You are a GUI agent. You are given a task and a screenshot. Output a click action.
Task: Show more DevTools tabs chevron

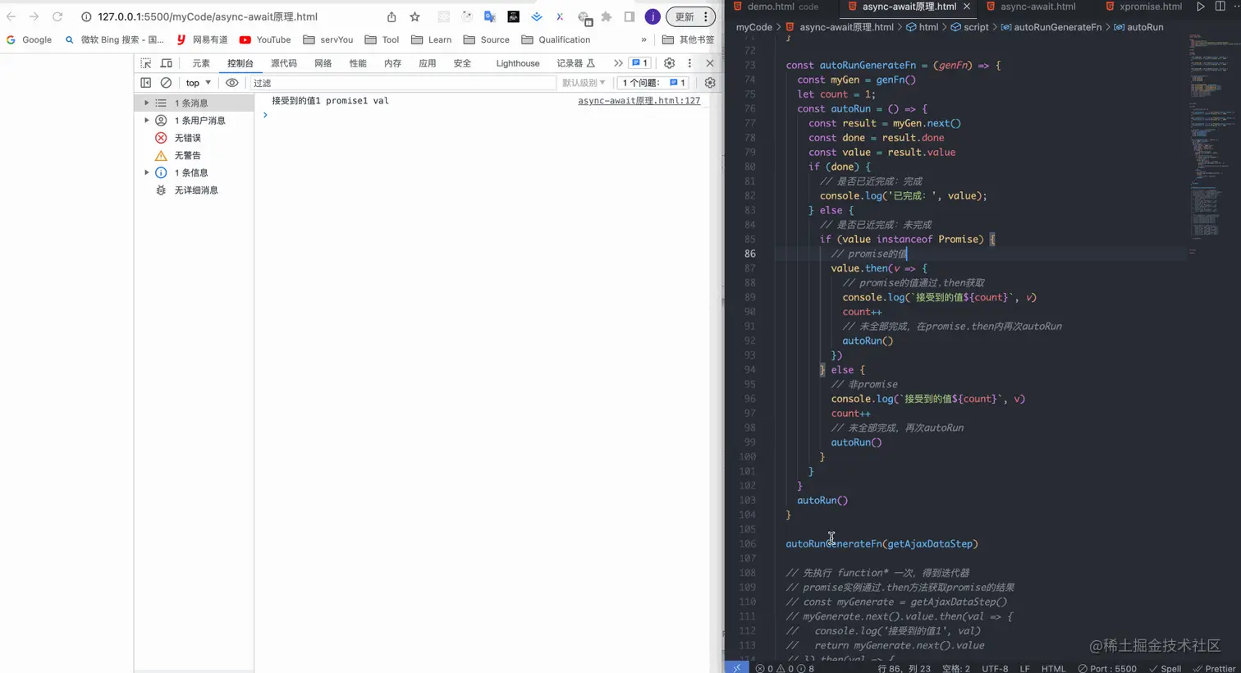click(x=618, y=63)
